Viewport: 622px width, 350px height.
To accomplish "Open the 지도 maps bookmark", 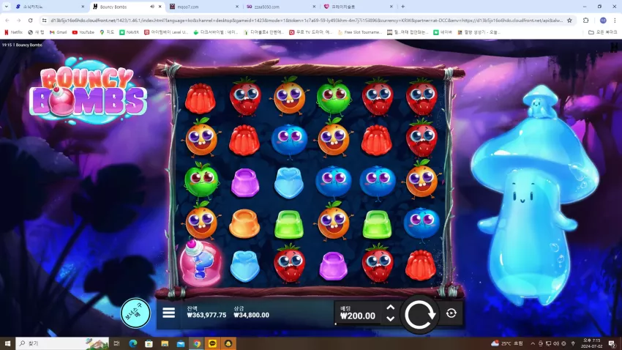I will point(107,32).
